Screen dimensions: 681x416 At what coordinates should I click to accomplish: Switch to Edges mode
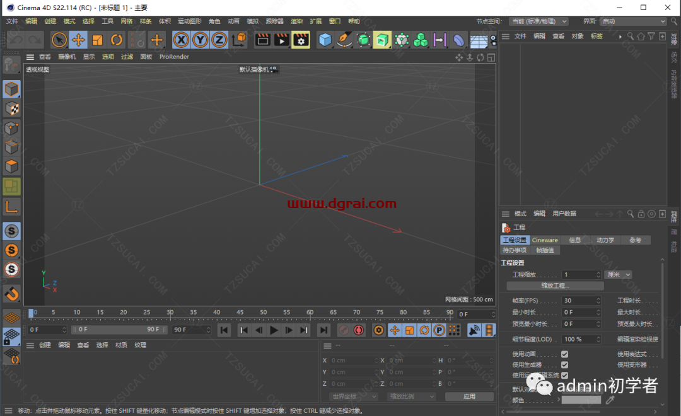[12, 147]
